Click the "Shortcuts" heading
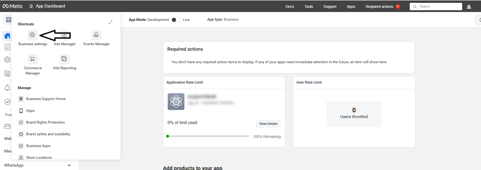Screen dimensions: 481x170 [x=26, y=24]
